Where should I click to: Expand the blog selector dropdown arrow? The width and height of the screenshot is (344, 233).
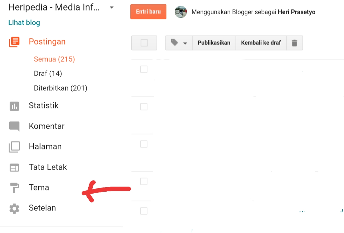point(112,7)
